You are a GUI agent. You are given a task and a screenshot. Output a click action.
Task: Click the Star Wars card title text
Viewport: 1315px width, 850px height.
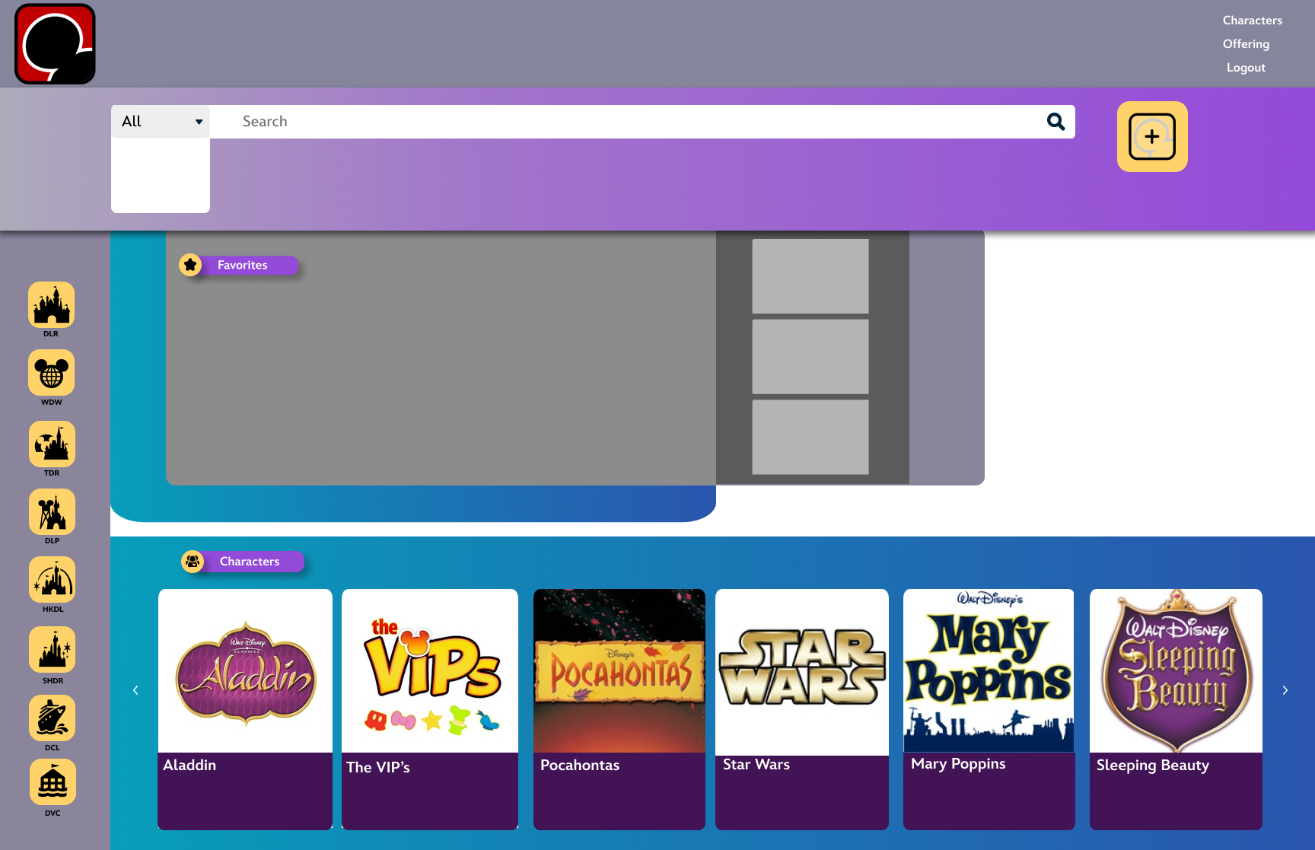click(756, 765)
